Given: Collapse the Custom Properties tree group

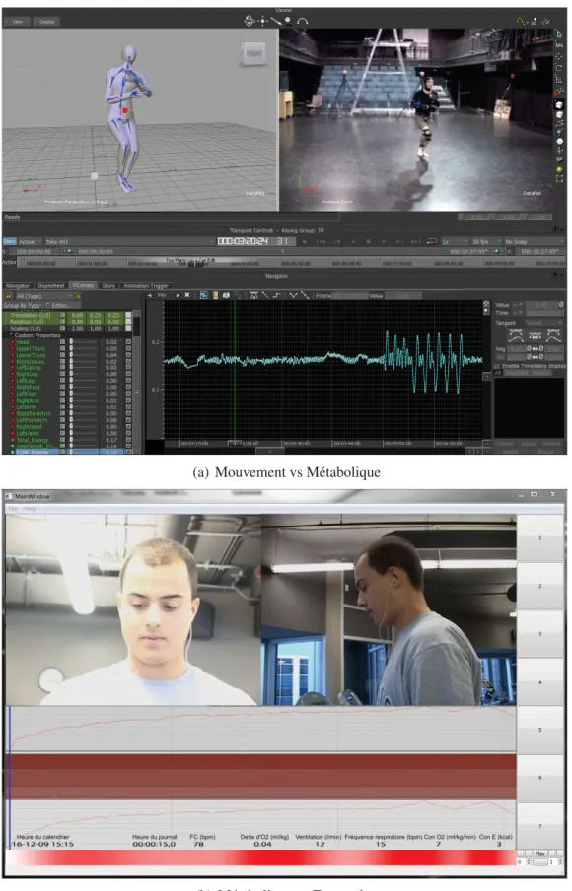Looking at the screenshot, I should click(12, 335).
